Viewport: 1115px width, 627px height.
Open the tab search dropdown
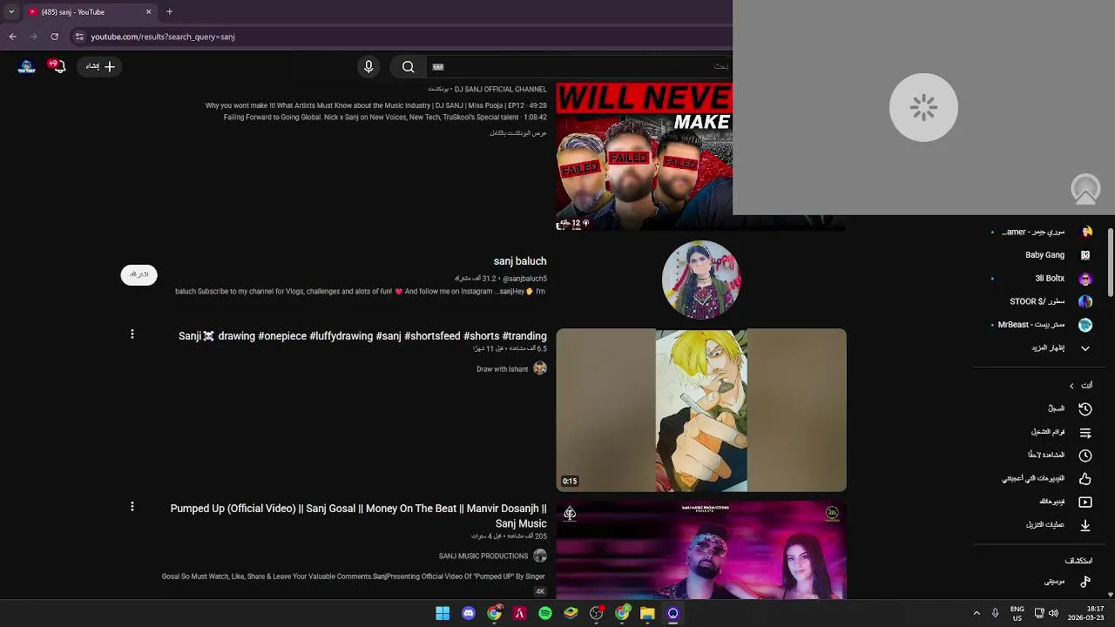[x=10, y=12]
